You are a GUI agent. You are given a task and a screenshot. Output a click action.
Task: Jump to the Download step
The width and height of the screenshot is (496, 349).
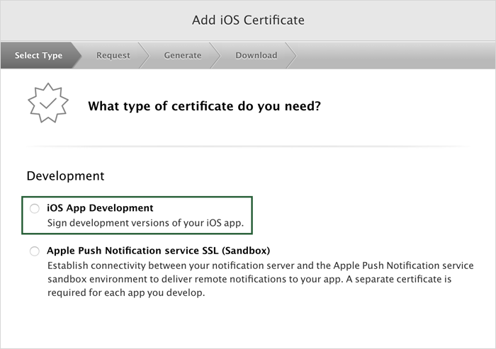coord(257,55)
